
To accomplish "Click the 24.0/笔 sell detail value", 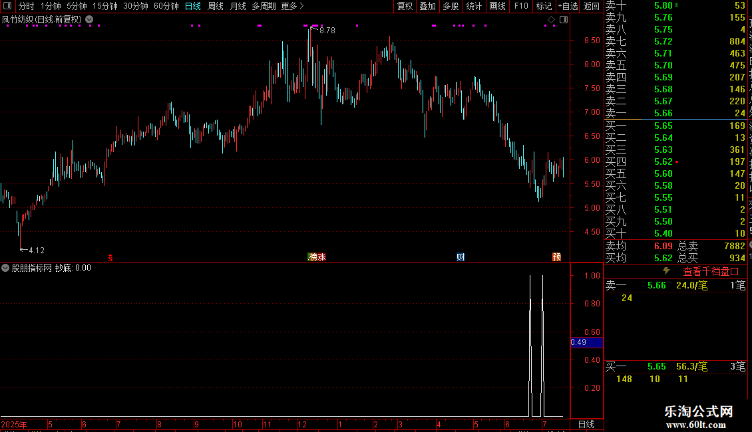I will (x=691, y=285).
